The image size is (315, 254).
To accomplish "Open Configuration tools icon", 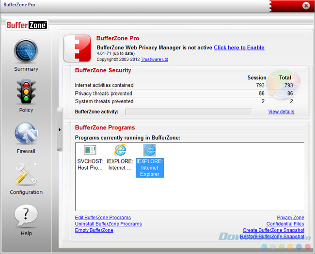I will click(26, 174).
